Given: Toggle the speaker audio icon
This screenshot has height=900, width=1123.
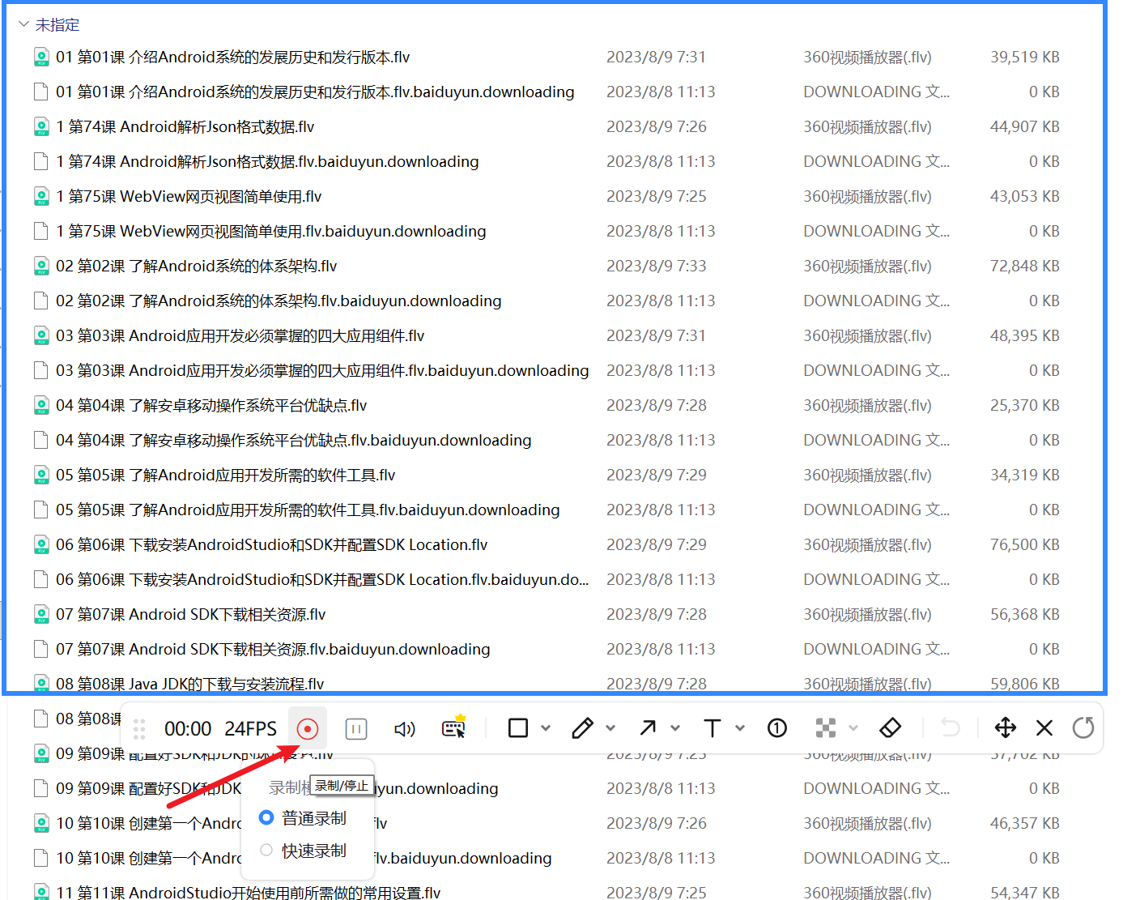Looking at the screenshot, I should (x=405, y=729).
